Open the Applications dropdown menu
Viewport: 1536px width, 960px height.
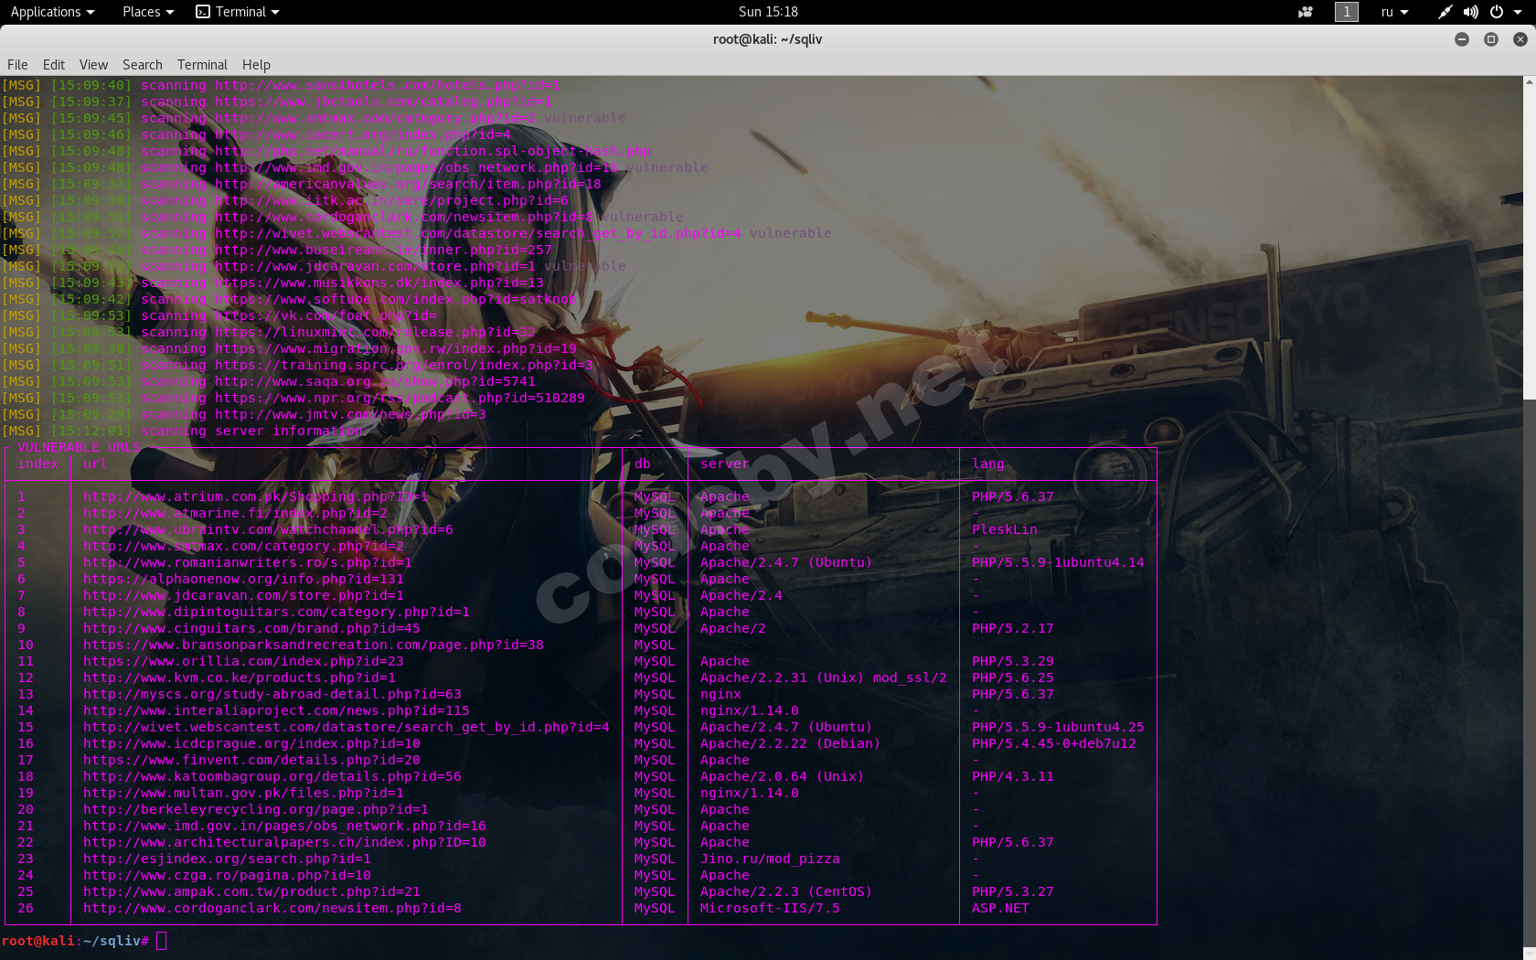[x=52, y=12]
